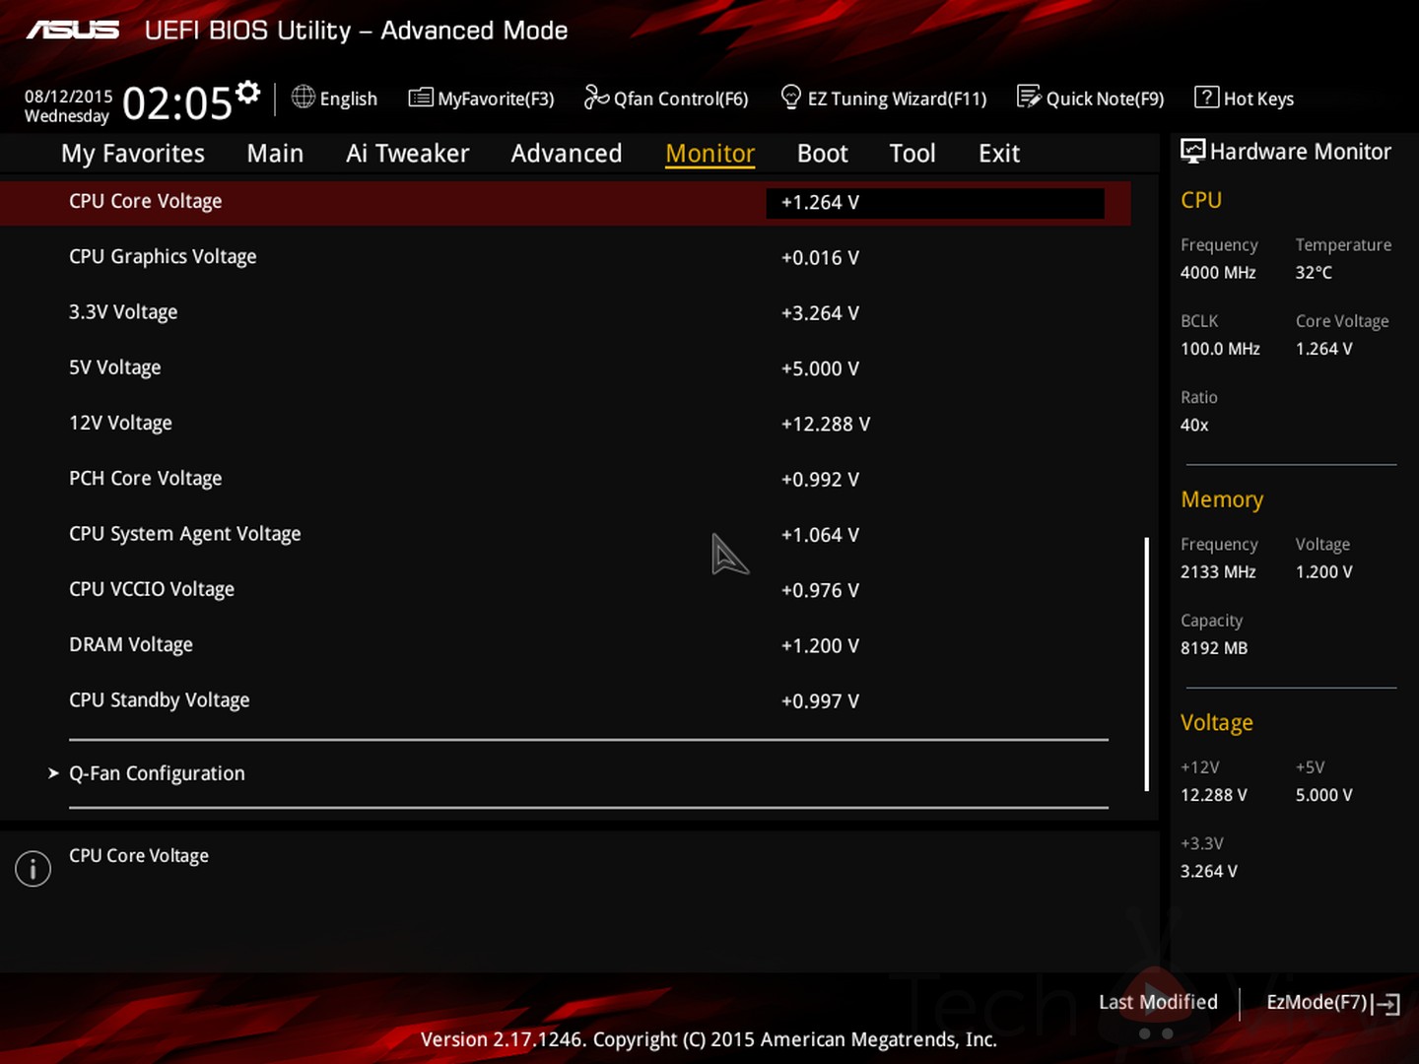Select the 5V Voltage row
1419x1064 pixels.
(x=566, y=367)
